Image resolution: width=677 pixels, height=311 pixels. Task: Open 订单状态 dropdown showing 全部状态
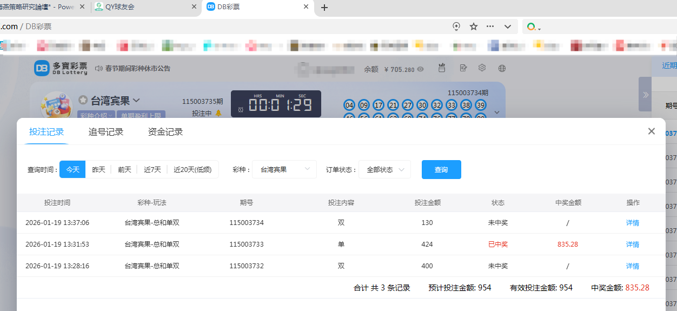click(x=384, y=169)
